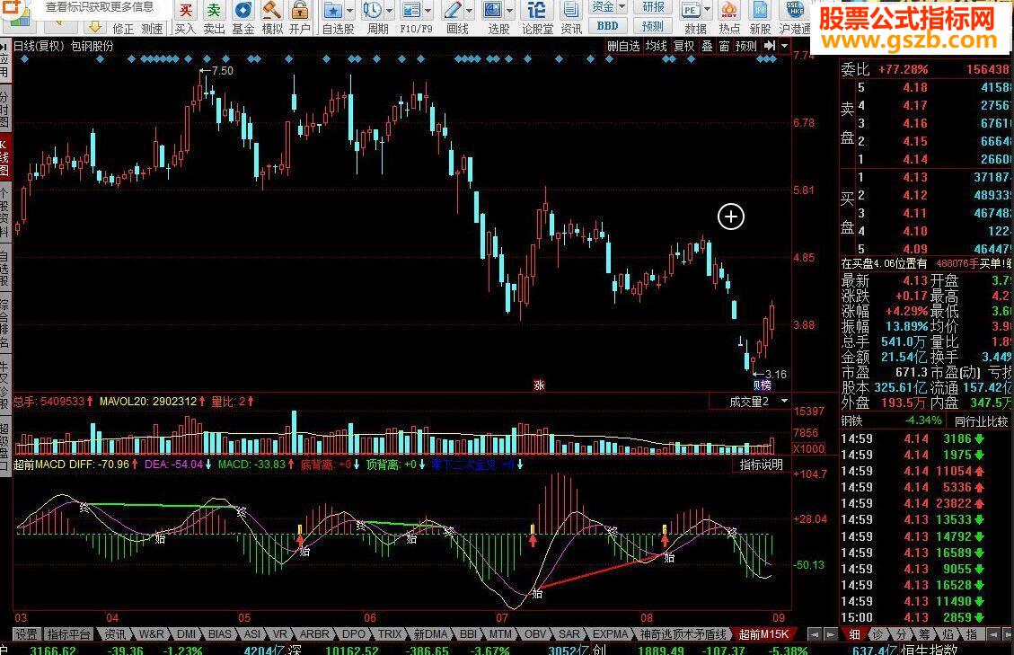The width and height of the screenshot is (1014, 655).
Task: Toggle 复权 price adjustment in chart header
Action: click(684, 46)
